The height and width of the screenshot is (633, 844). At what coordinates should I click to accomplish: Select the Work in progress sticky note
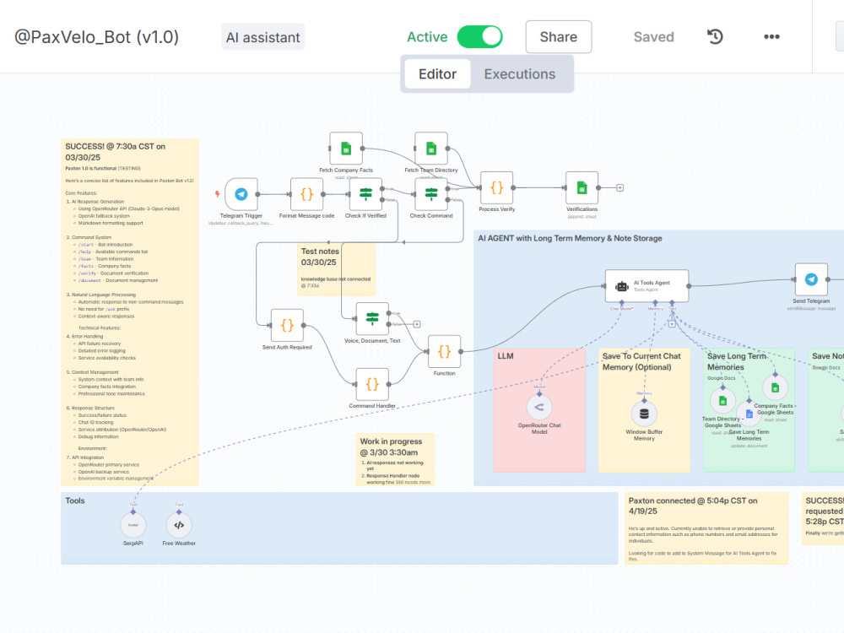394,460
